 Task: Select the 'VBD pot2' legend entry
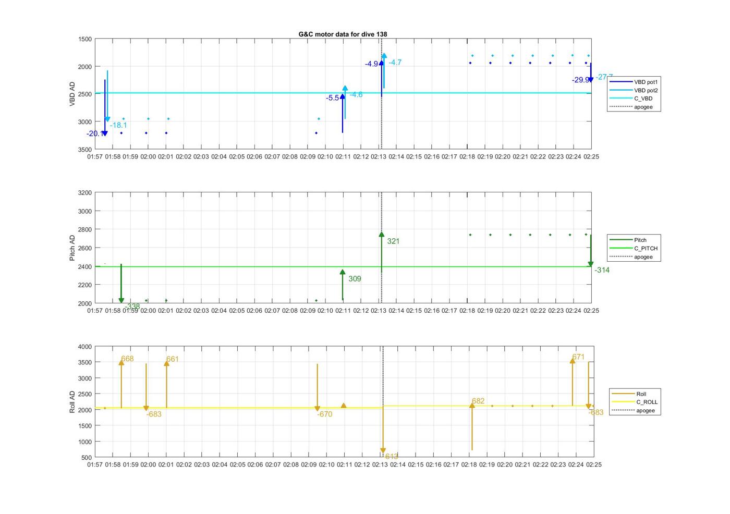[x=634, y=91]
